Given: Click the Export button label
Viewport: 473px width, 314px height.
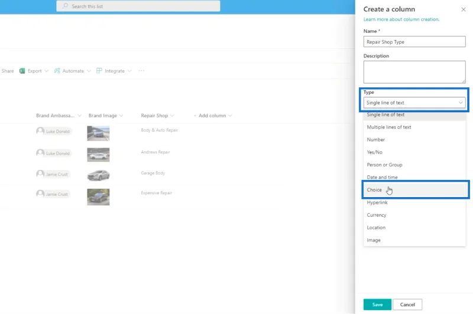Looking at the screenshot, I should pos(35,71).
